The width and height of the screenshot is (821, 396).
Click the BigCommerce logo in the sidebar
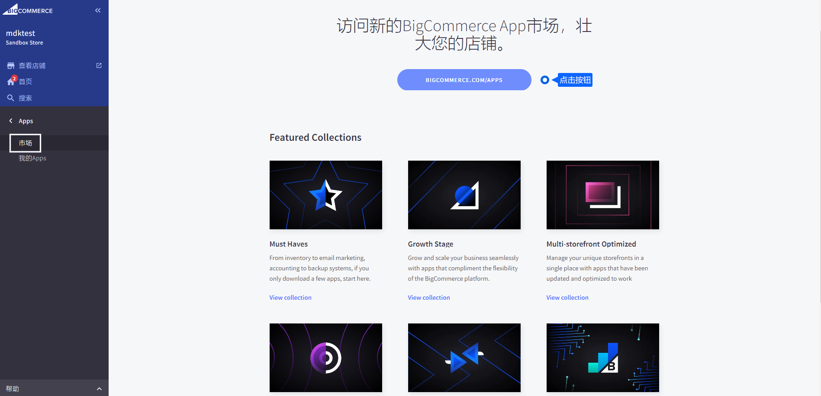(x=28, y=10)
